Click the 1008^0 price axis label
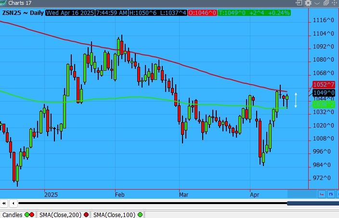The width and height of the screenshot is (339, 218). (324, 138)
